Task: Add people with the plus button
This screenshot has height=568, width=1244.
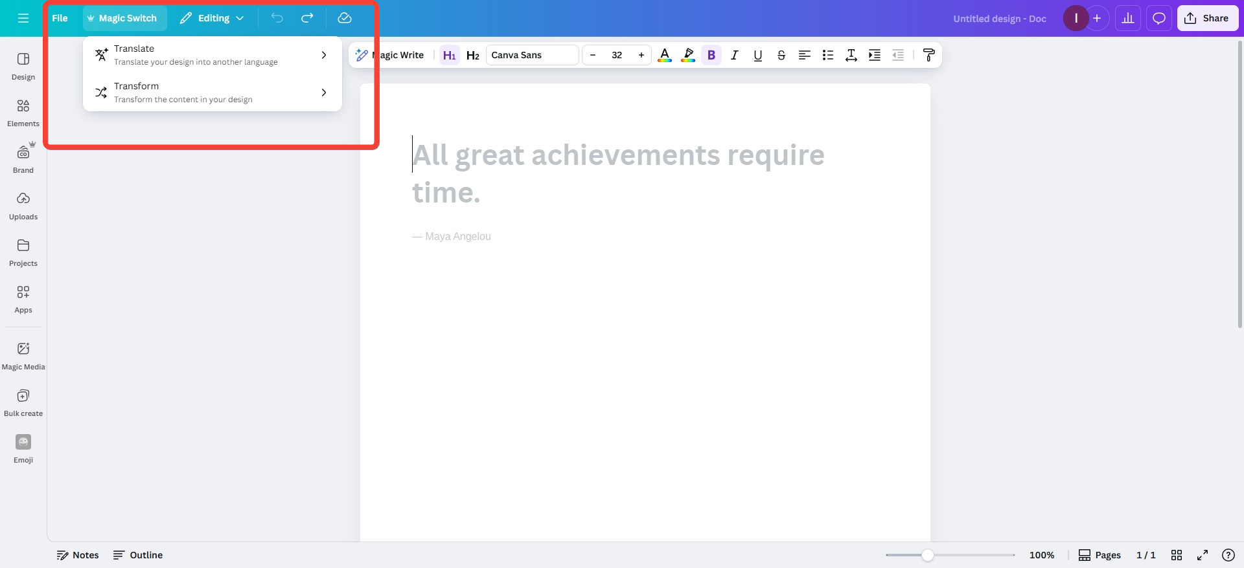Action: tap(1097, 18)
